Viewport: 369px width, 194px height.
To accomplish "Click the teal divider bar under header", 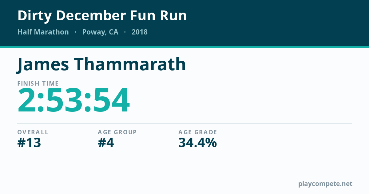I will 184,47.
